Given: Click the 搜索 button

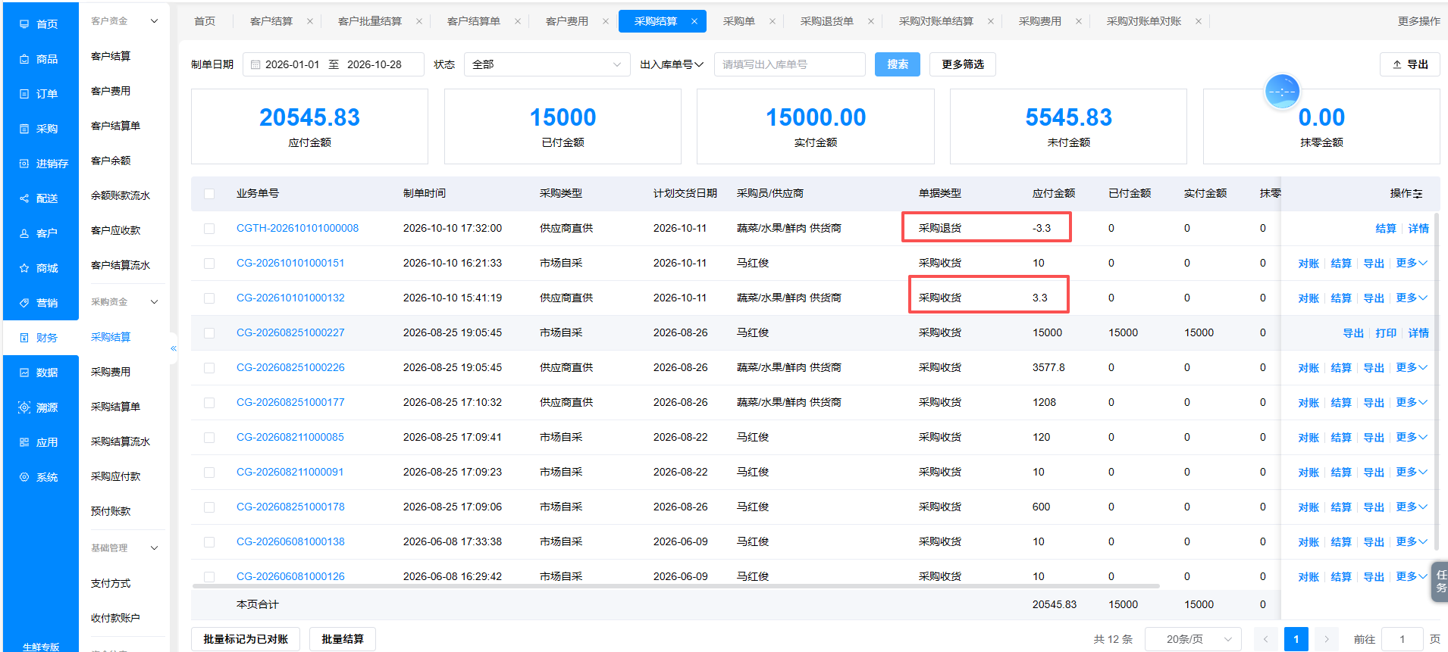Looking at the screenshot, I should click(898, 64).
